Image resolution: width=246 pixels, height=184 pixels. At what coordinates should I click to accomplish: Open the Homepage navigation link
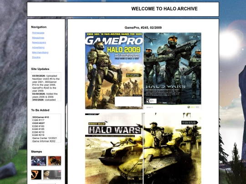[x=38, y=33]
